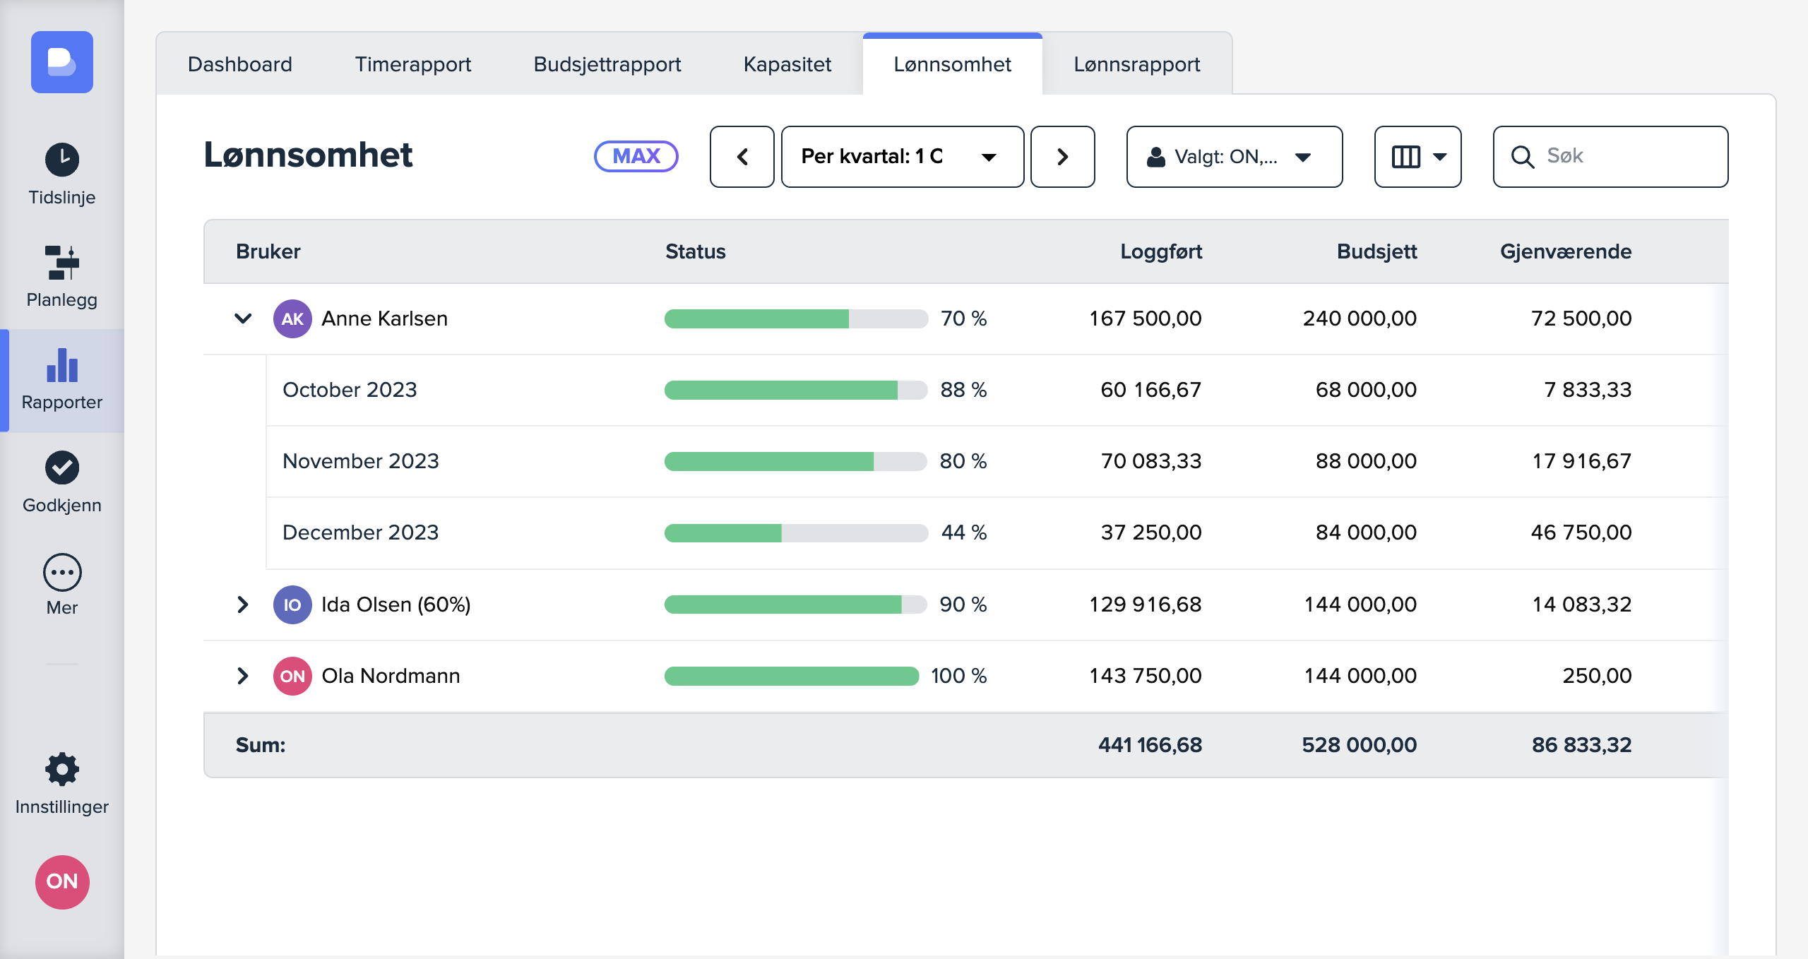Click the magnifier search icon
This screenshot has height=959, width=1808.
click(1522, 157)
